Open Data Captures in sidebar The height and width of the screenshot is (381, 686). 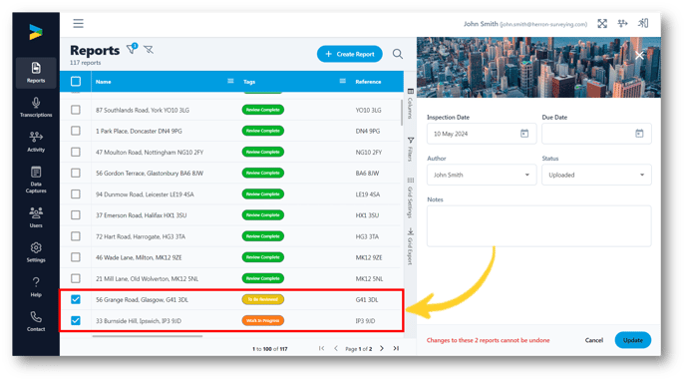pyautogui.click(x=36, y=180)
